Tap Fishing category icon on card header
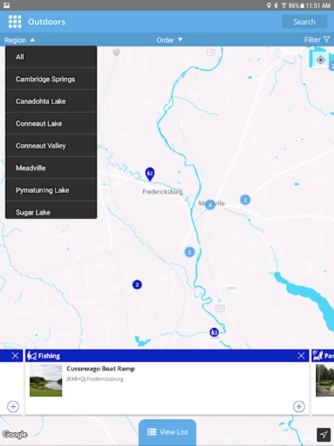The image size is (334, 446). pos(32,356)
